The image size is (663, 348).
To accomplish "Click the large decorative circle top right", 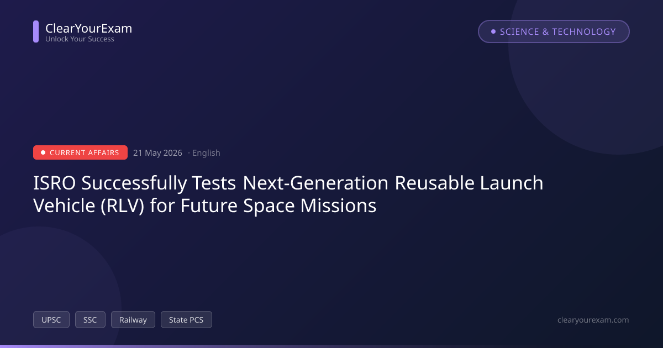I will click(597, 61).
